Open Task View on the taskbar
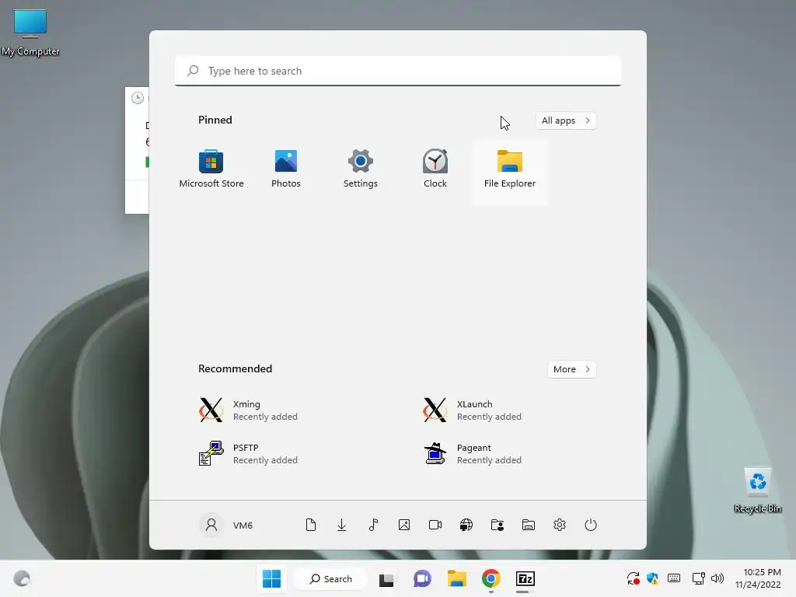796x597 pixels. pyautogui.click(x=387, y=578)
